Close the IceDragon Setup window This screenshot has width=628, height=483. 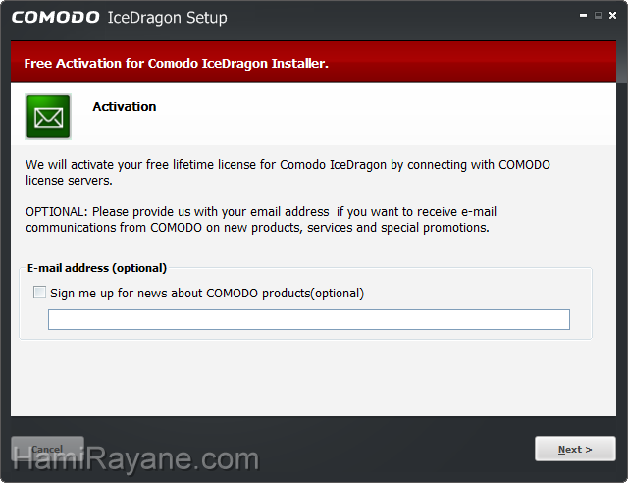pos(612,16)
